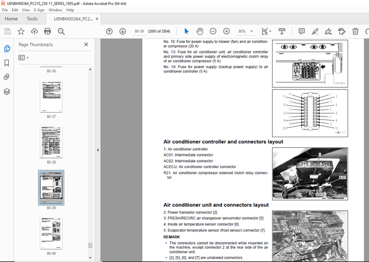Open the Attachments paperclip icon
369x262 pixels.
(7, 77)
